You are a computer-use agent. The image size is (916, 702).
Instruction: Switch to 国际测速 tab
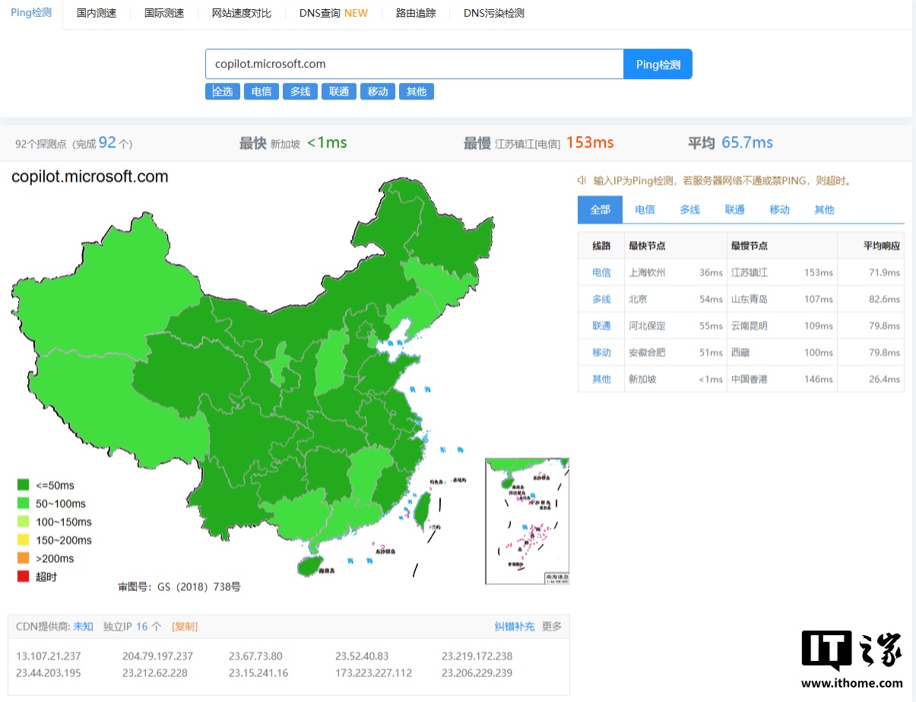pyautogui.click(x=164, y=13)
